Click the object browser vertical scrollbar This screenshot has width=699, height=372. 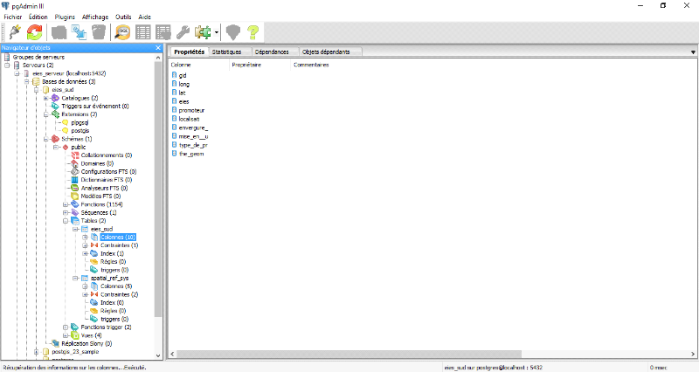tap(158, 189)
